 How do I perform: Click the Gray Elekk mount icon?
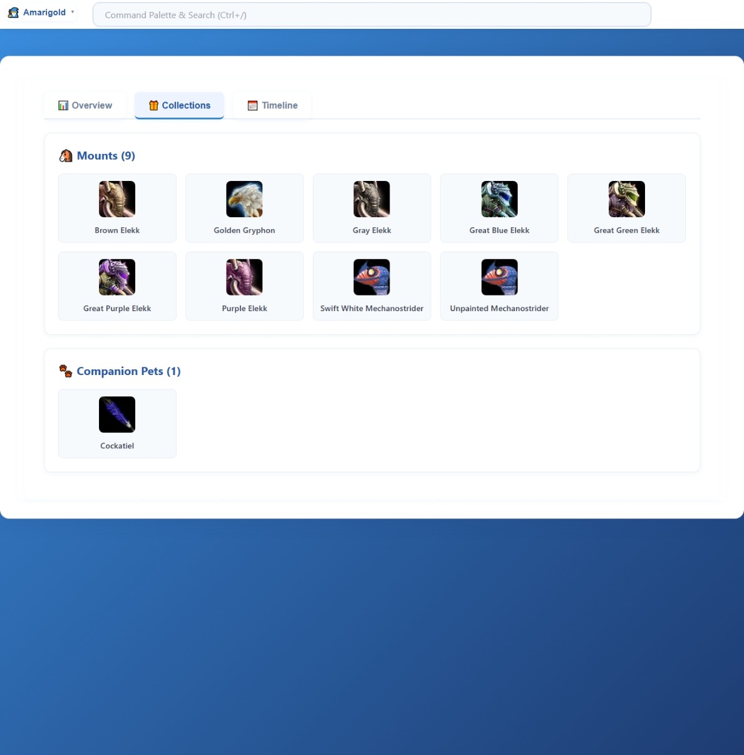pyautogui.click(x=371, y=199)
